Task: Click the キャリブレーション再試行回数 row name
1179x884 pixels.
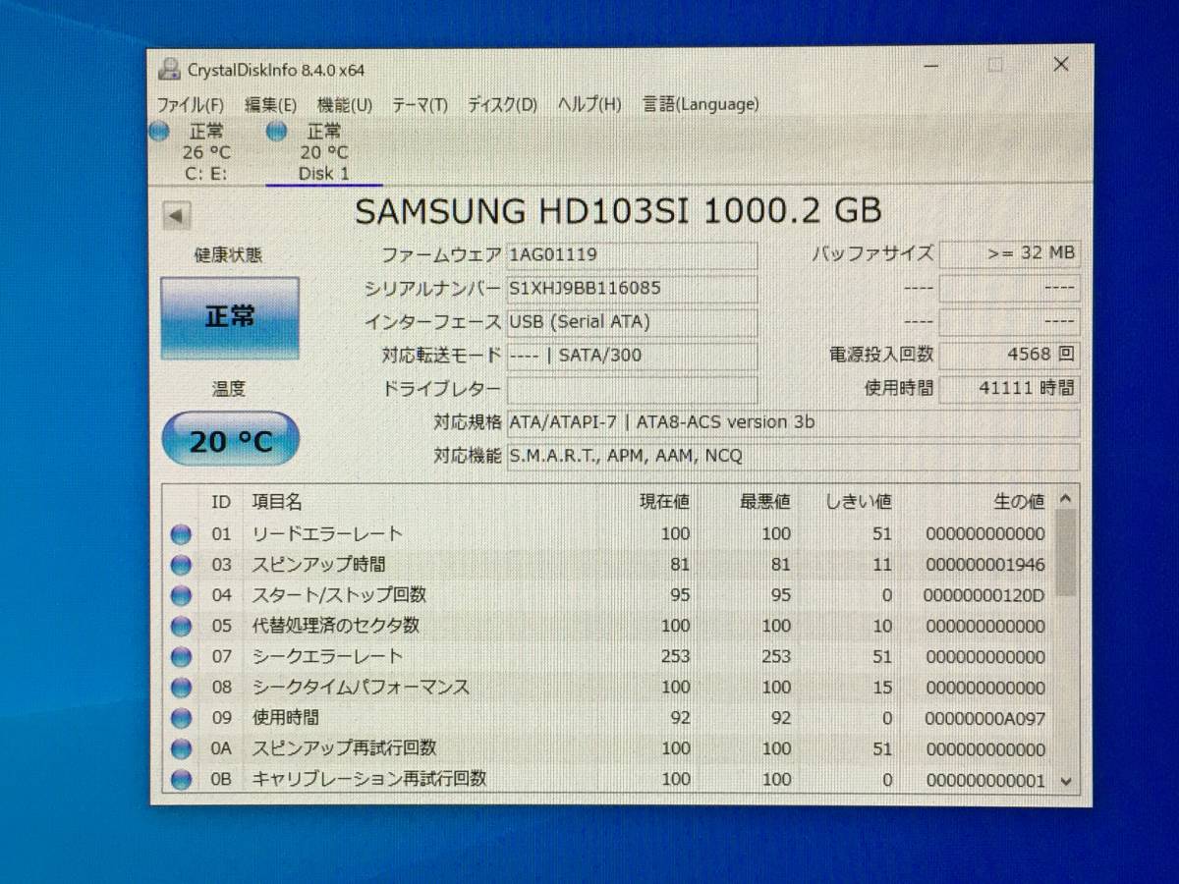Action: pos(369,779)
